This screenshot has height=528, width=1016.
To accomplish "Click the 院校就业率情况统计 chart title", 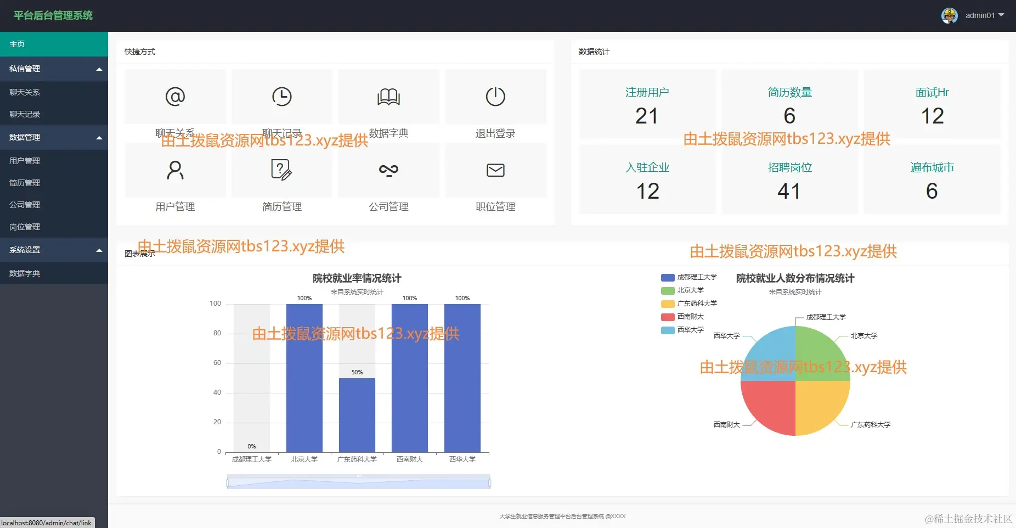I will [x=357, y=278].
